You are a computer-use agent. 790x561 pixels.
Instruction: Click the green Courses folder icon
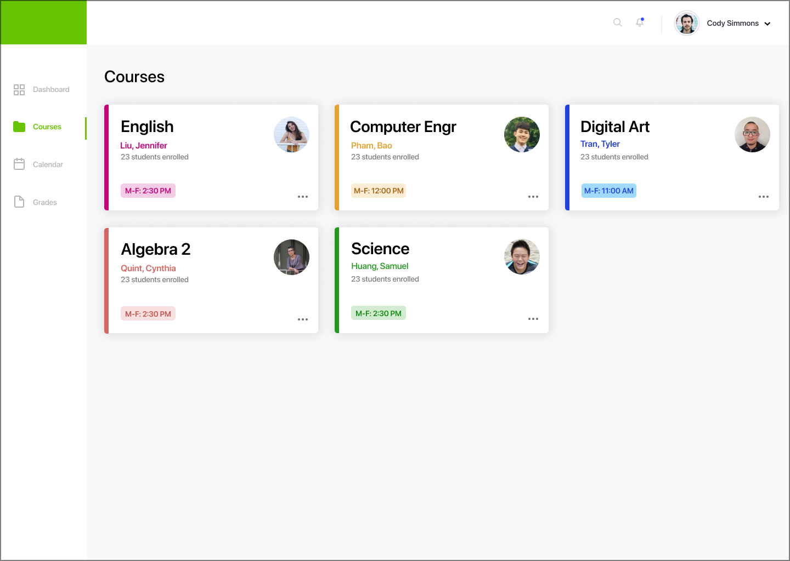tap(19, 127)
